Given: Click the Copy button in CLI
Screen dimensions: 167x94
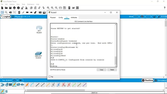Looking at the screenshot, I should (x=102, y=70).
